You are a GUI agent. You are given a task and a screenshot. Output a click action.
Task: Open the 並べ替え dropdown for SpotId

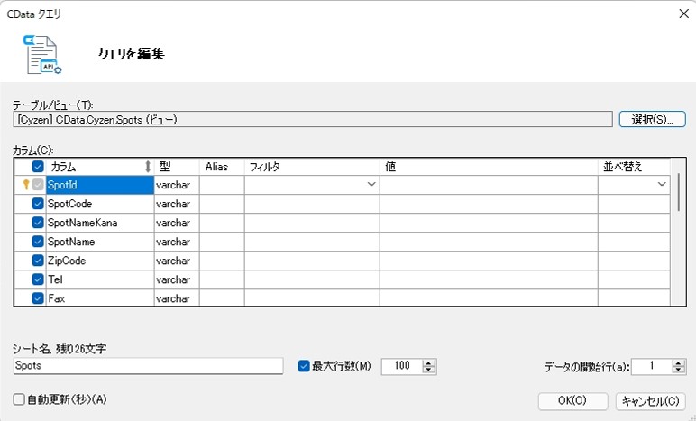click(x=662, y=184)
